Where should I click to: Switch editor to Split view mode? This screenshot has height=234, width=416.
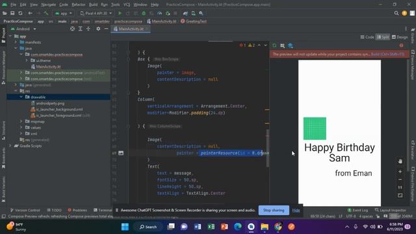point(383,37)
